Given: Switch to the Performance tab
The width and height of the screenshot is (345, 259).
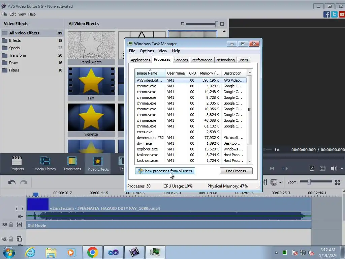Looking at the screenshot, I should 202,60.
